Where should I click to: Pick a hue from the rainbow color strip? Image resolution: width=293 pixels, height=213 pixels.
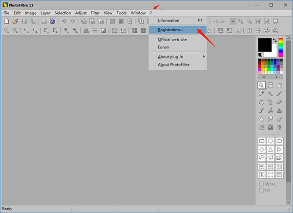click(x=281, y=47)
